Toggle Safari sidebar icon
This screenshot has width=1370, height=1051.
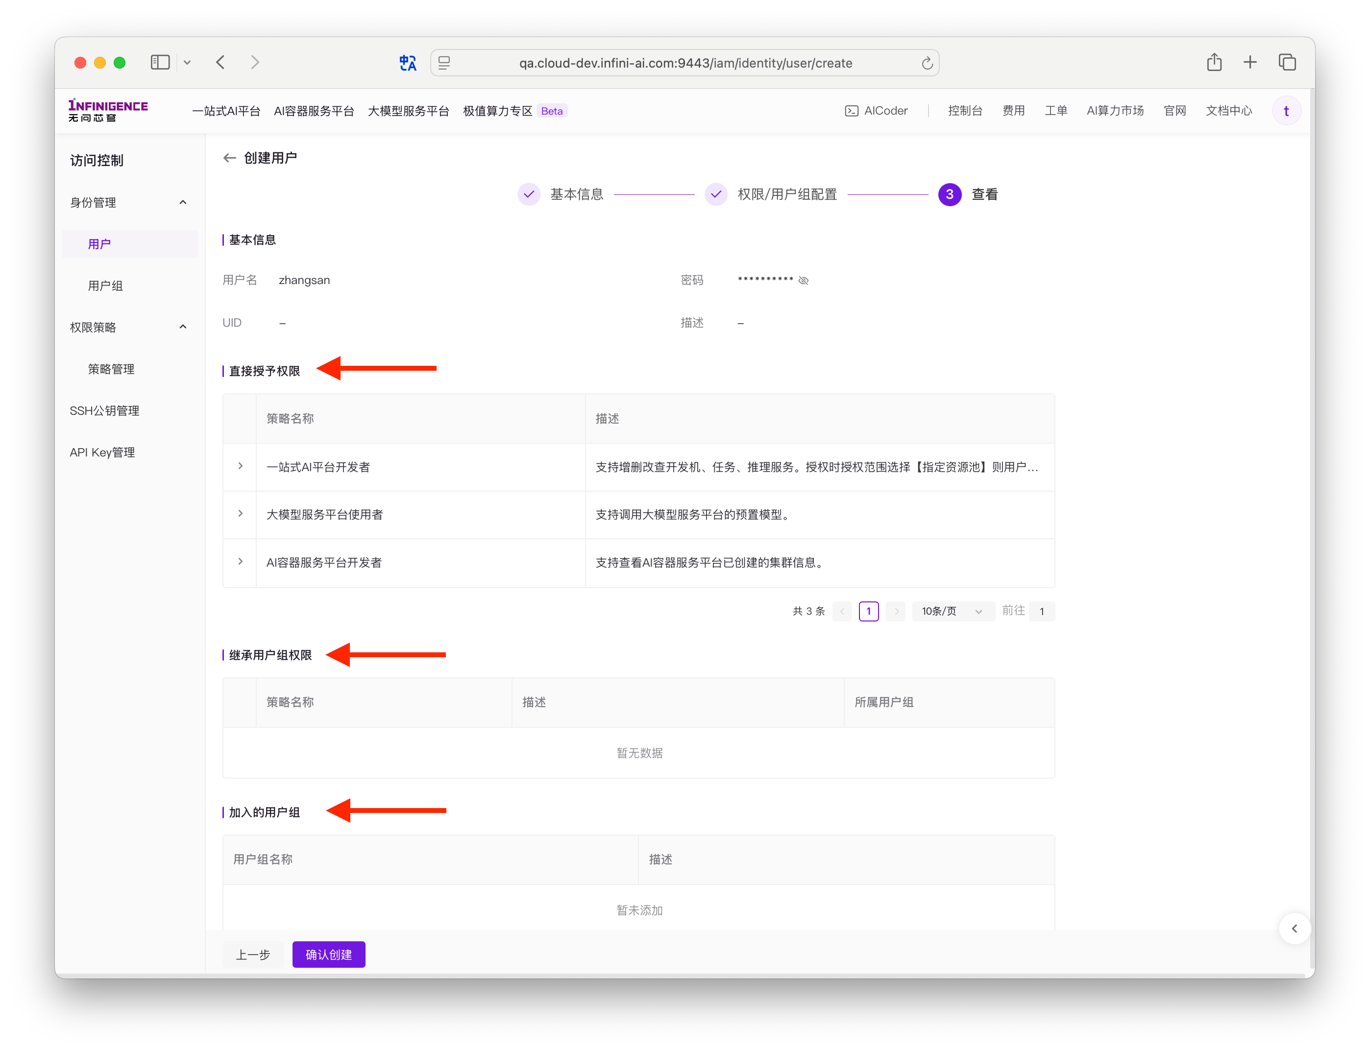[x=160, y=63]
